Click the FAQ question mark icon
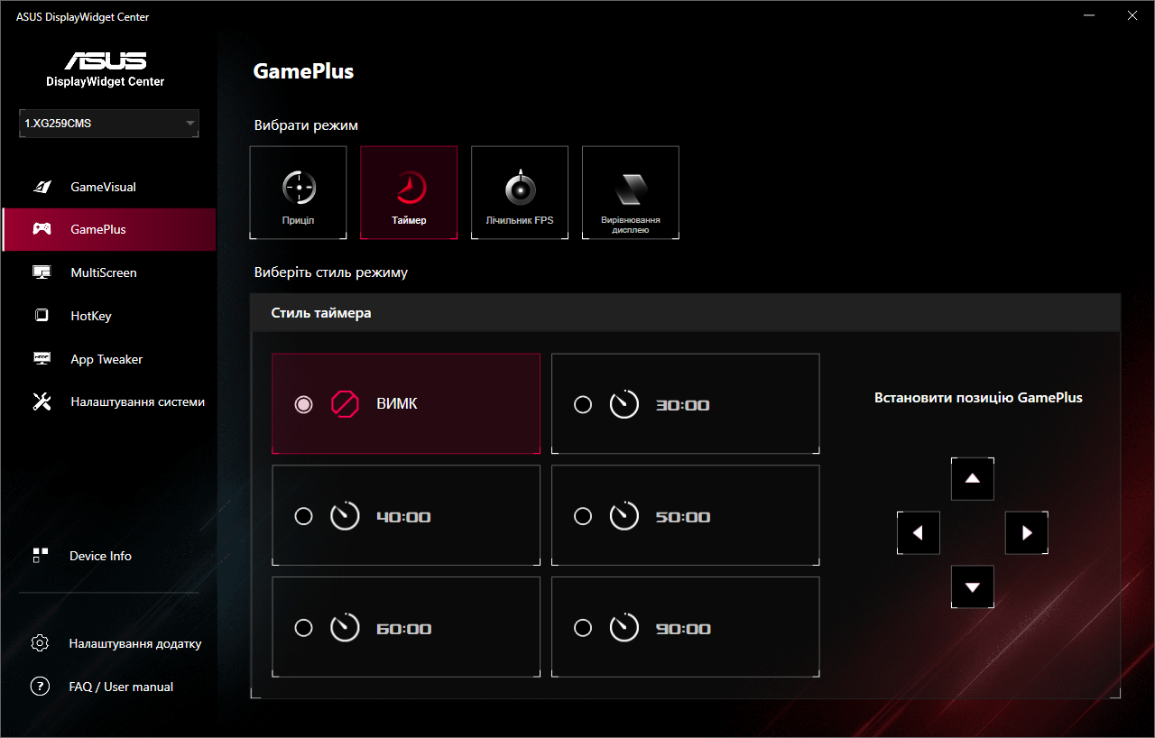Viewport: 1155px width, 738px height. click(40, 687)
